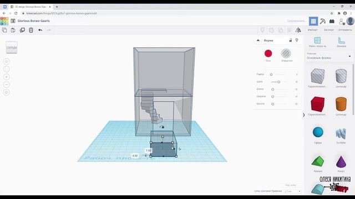The image size is (355, 199).
Task: Pick the striped hole Cylinder shape
Action: coord(341,76)
